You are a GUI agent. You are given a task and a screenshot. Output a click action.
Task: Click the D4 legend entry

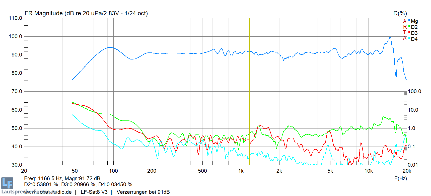click(414, 39)
